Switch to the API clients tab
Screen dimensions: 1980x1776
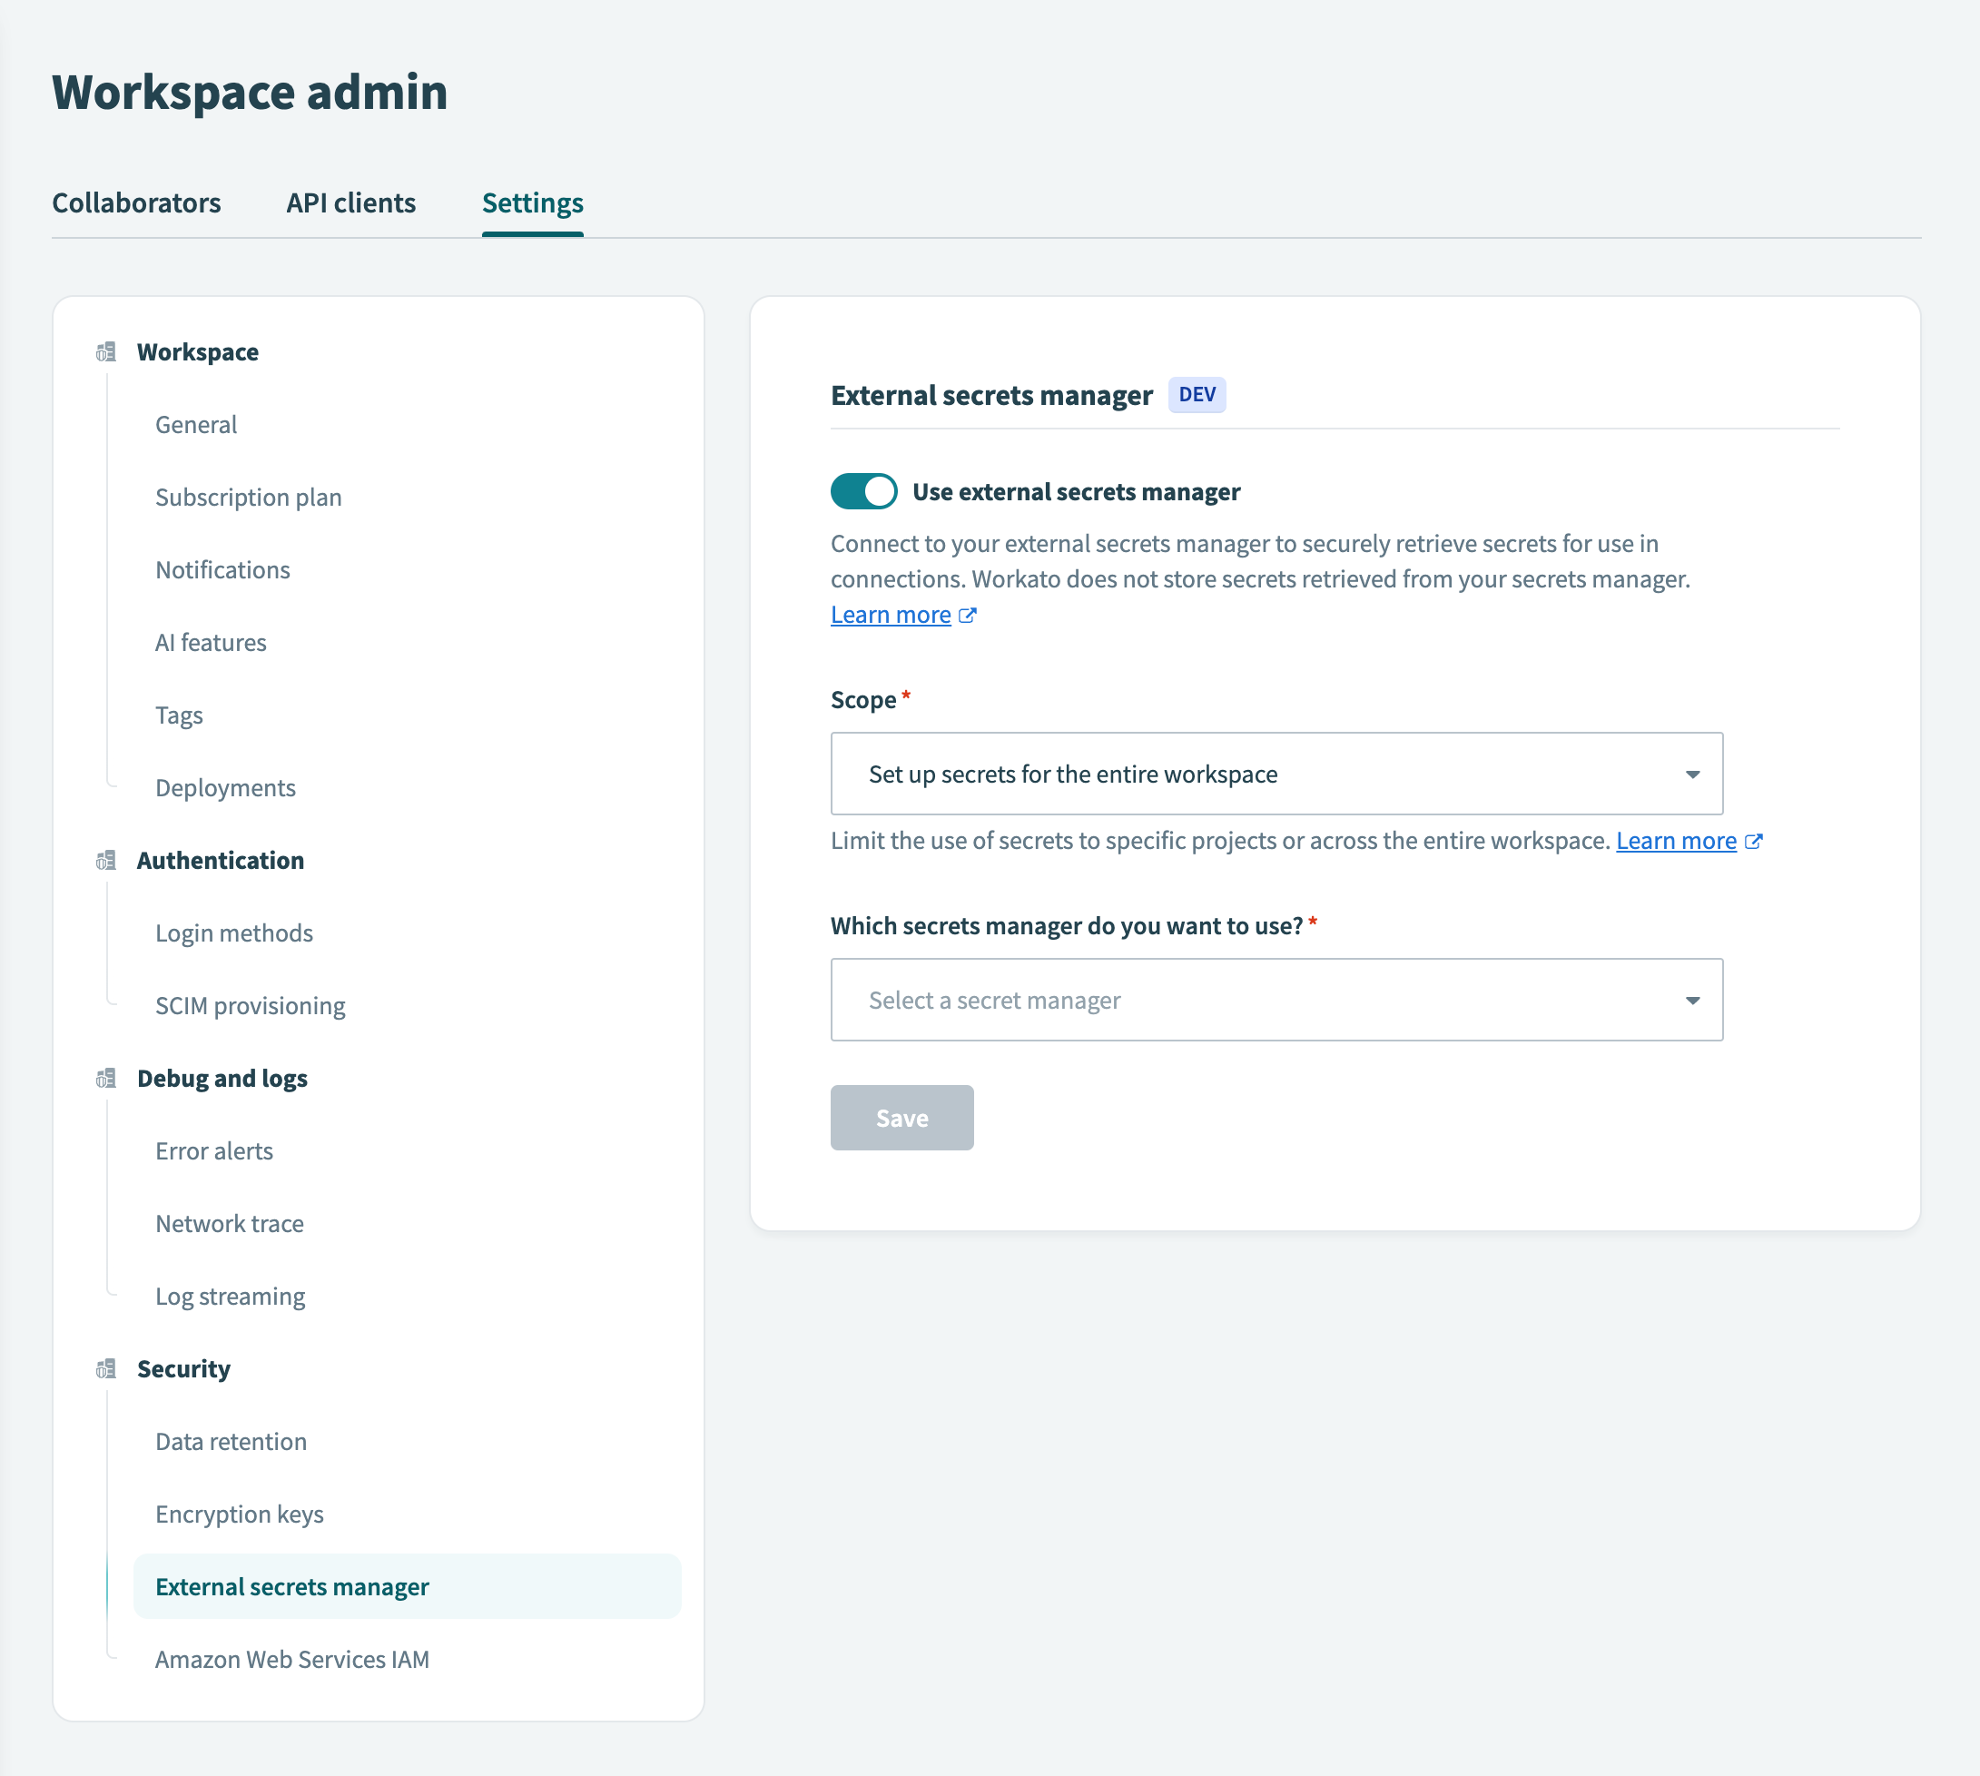[350, 203]
